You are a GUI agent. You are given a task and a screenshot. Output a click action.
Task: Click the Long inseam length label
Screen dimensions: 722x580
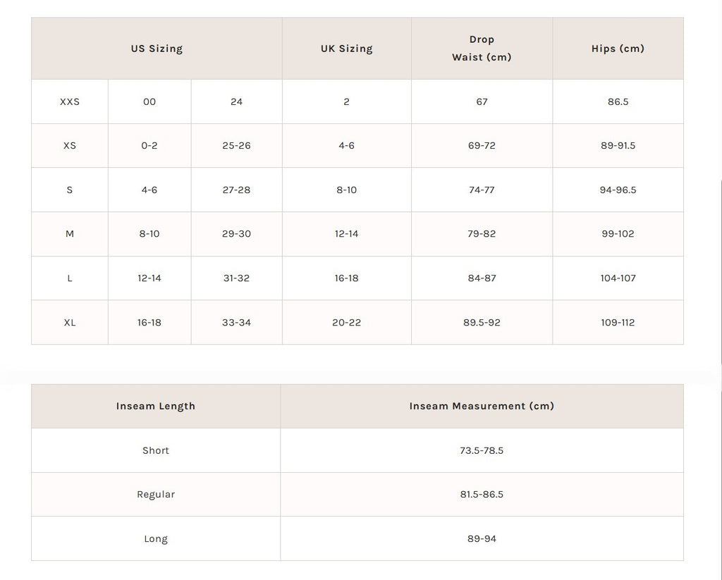coord(156,539)
